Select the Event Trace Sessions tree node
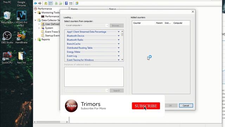Image resolution: width=225 pixels, height=127 pixels. pos(52,32)
